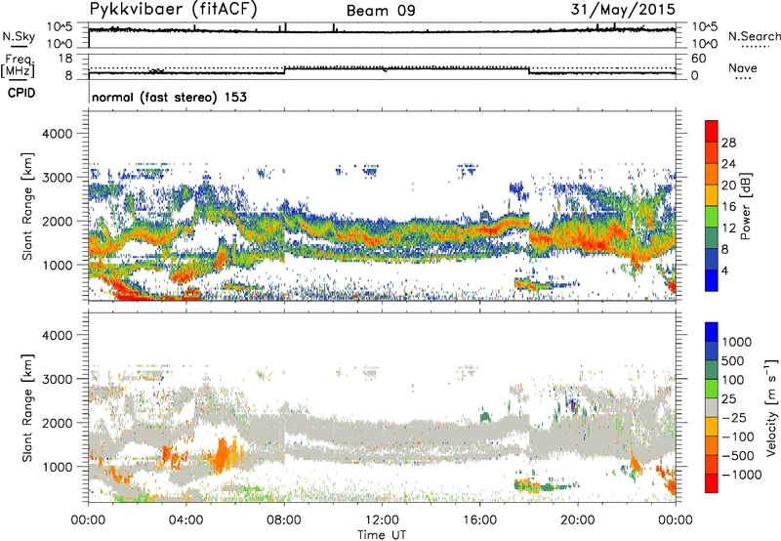Click the "N.Sky" legend label

tap(19, 36)
